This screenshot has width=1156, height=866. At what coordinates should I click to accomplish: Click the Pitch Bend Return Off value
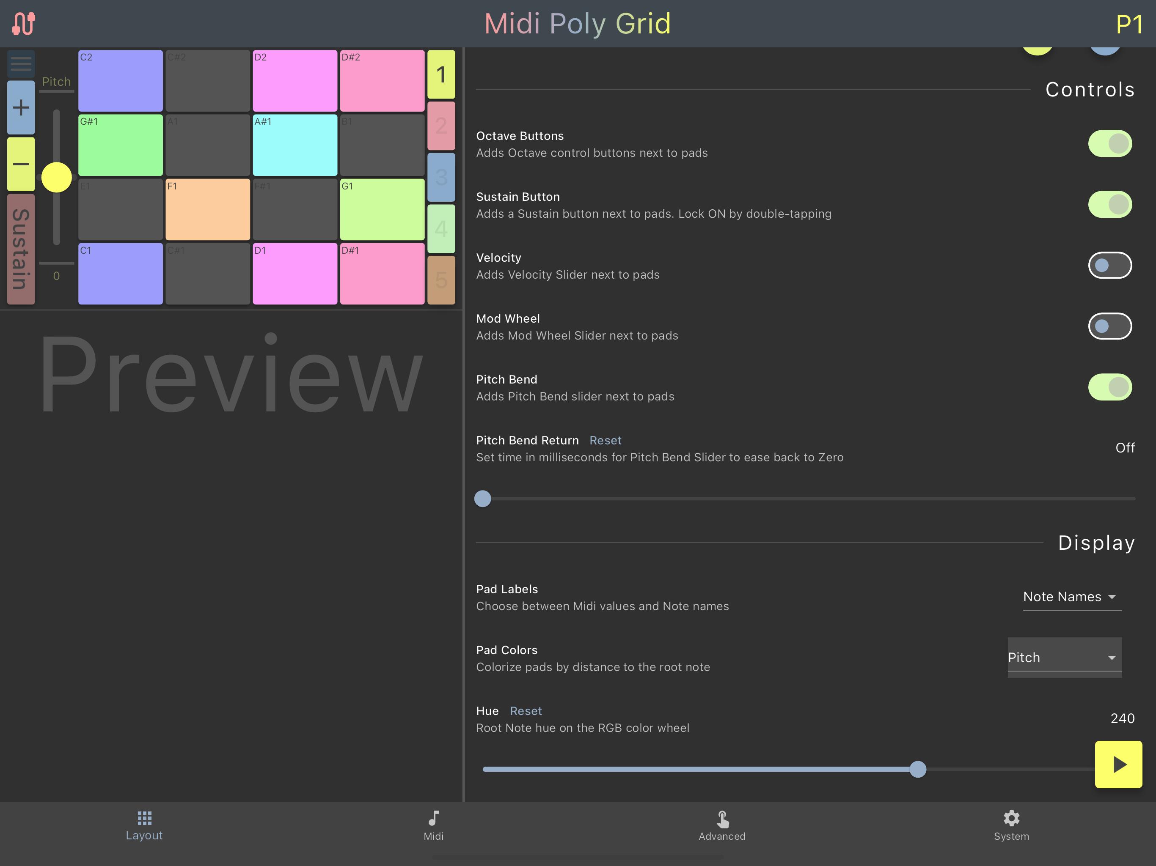pyautogui.click(x=1125, y=448)
